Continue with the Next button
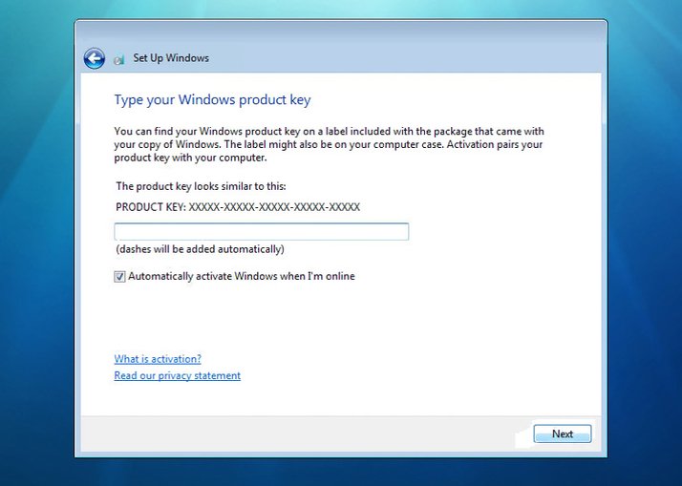 click(x=563, y=433)
